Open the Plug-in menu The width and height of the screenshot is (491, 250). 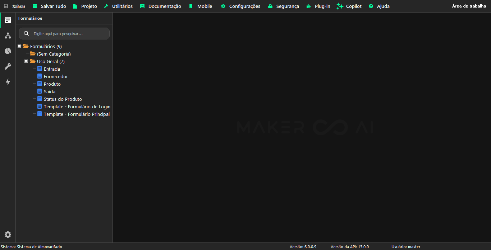coord(318,6)
